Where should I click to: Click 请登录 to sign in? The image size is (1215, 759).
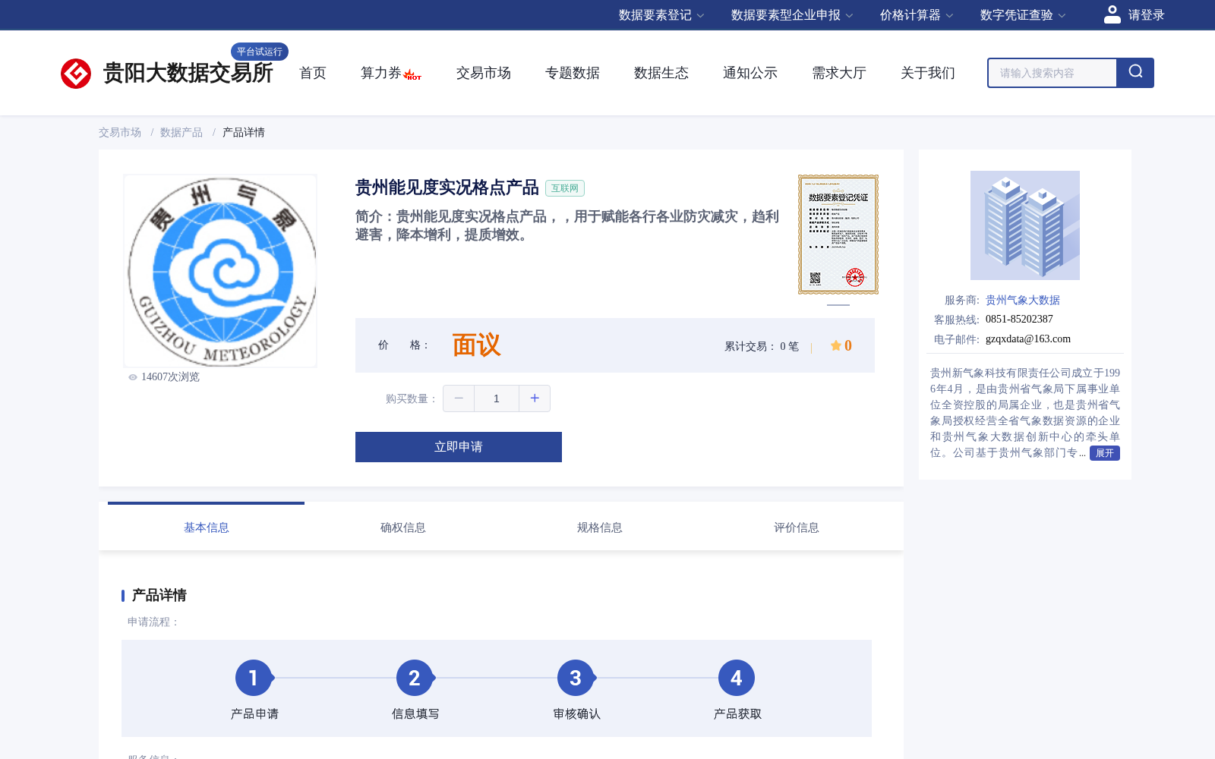(1146, 15)
